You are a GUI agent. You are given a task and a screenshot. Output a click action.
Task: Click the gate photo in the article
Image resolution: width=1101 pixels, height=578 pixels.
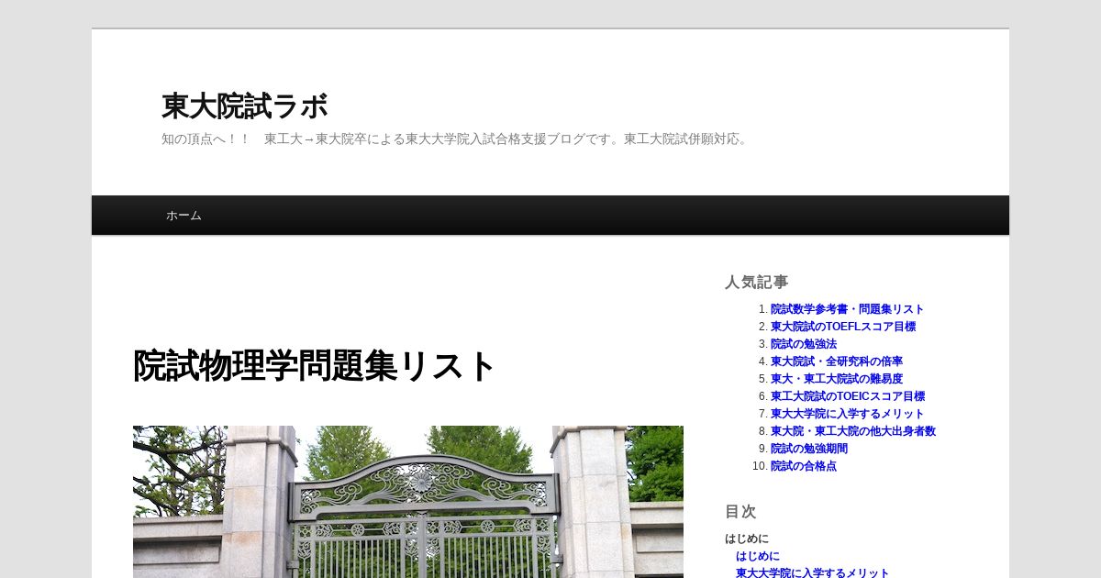408,502
